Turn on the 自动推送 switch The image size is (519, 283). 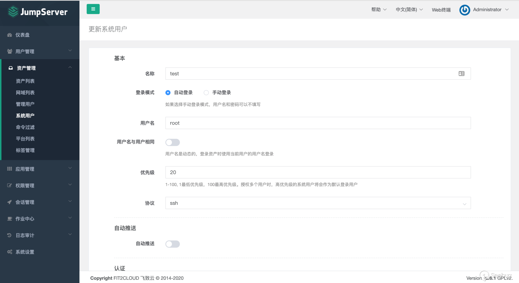tap(172, 244)
